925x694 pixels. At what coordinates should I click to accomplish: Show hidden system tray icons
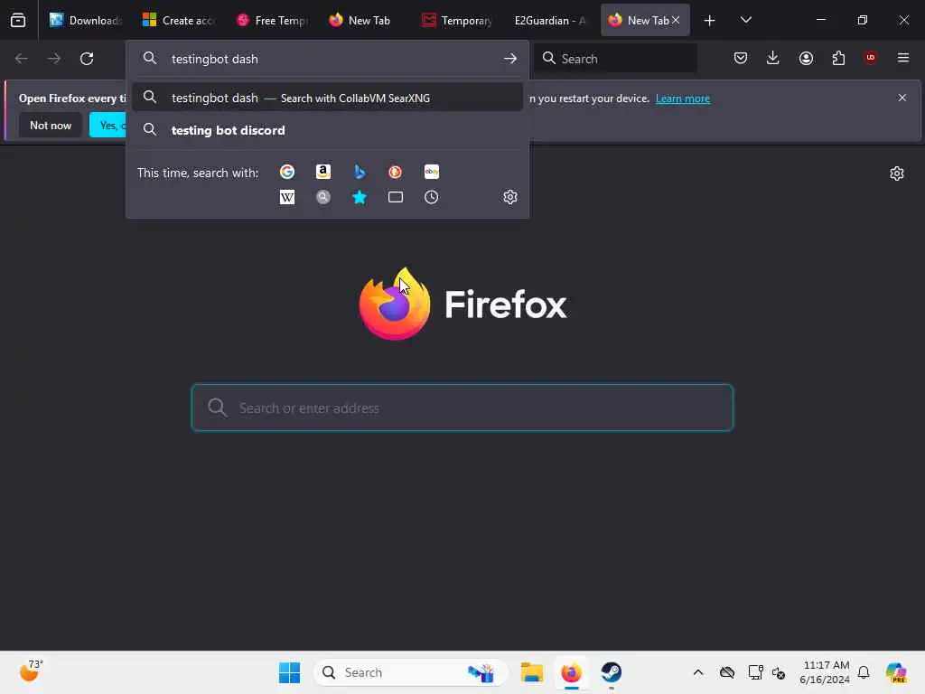pyautogui.click(x=698, y=672)
